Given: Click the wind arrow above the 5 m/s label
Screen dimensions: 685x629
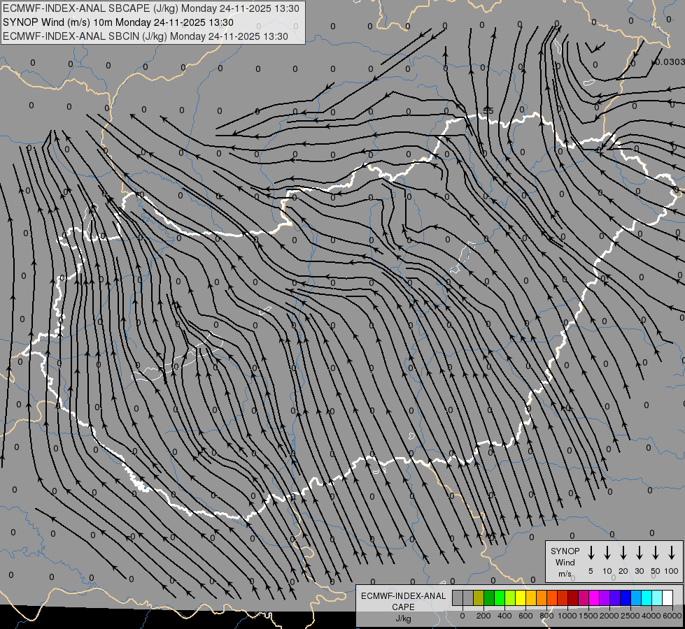Looking at the screenshot, I should pyautogui.click(x=591, y=553).
